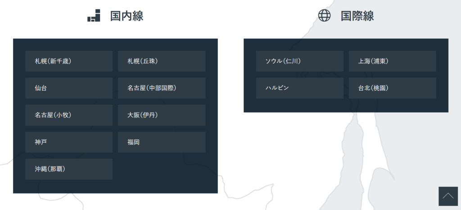Click empty area in domestic destinations panel
Image resolution: width=461 pixels, height=210 pixels.
[162, 173]
